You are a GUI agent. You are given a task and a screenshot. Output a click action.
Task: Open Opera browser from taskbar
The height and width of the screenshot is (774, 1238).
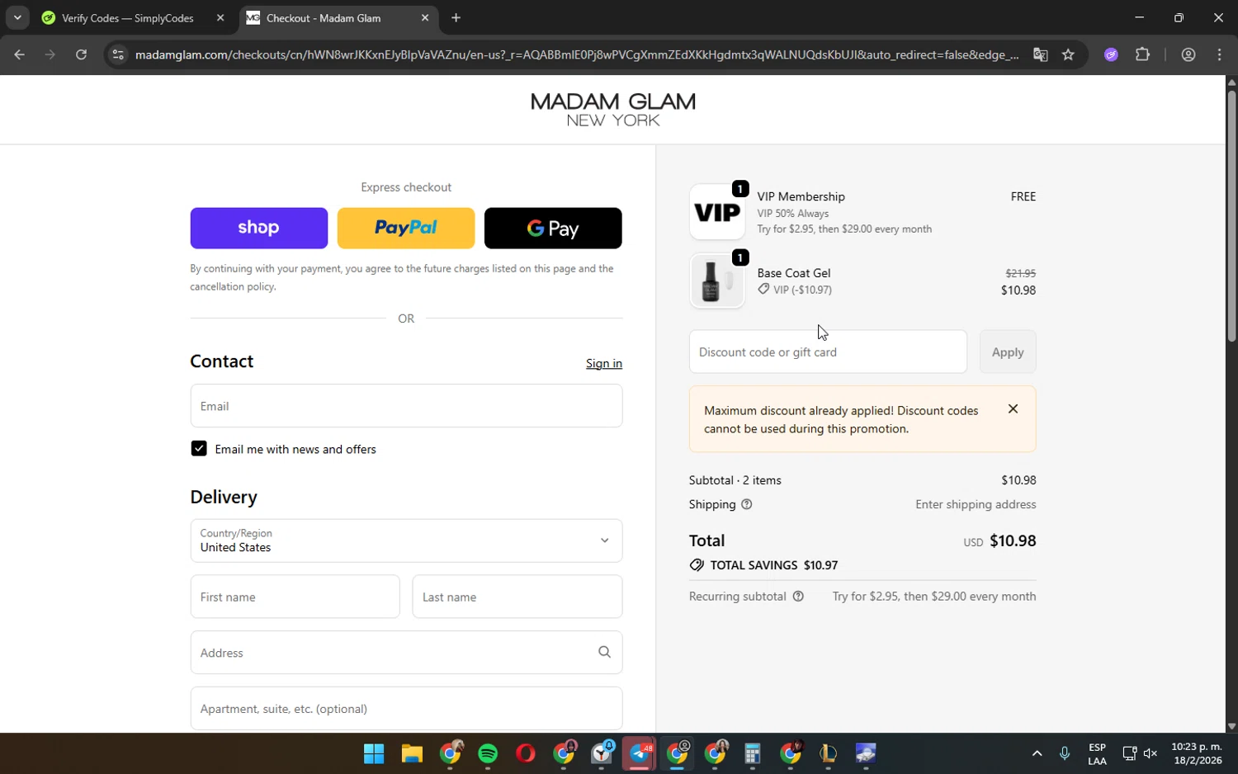click(525, 753)
